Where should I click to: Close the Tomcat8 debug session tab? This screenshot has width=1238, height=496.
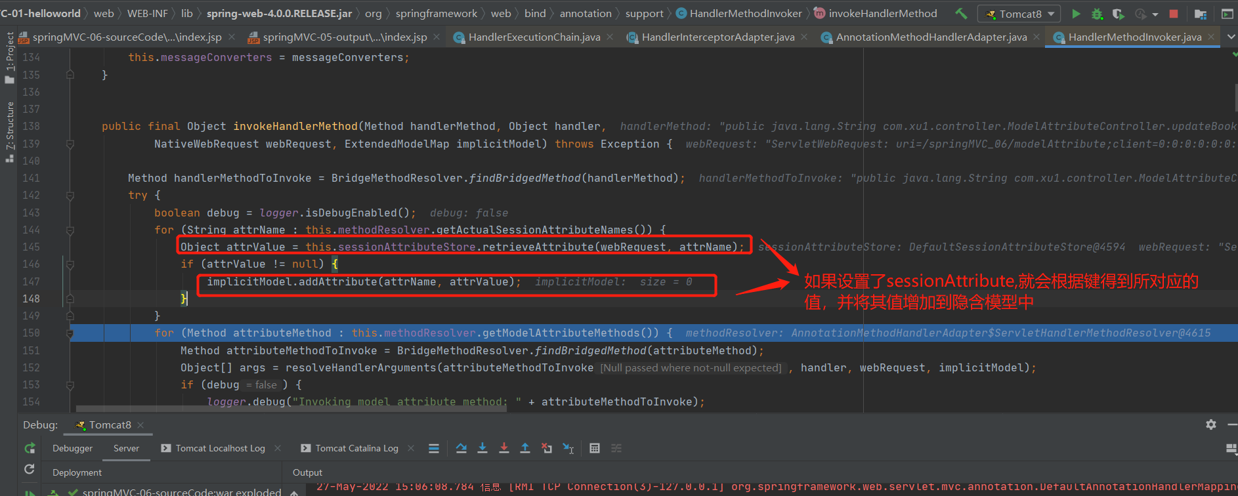140,424
